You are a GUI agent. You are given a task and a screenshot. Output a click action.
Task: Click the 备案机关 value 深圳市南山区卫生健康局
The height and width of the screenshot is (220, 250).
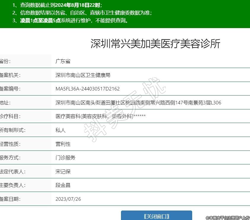click(x=83, y=75)
